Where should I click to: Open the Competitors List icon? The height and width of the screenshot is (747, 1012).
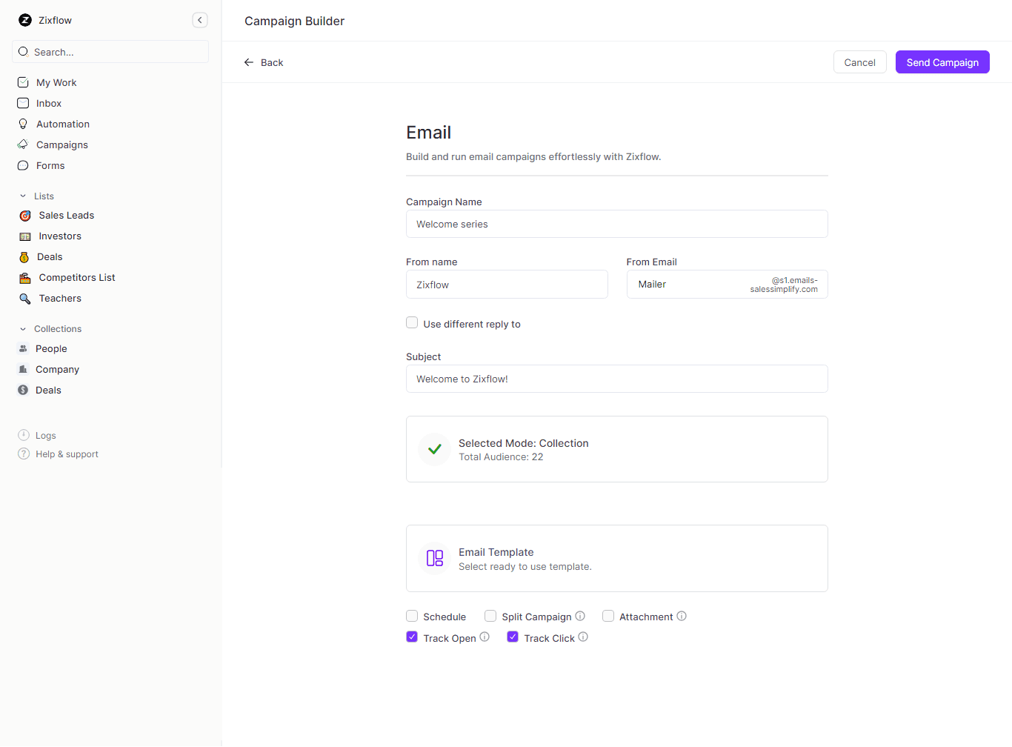(24, 277)
